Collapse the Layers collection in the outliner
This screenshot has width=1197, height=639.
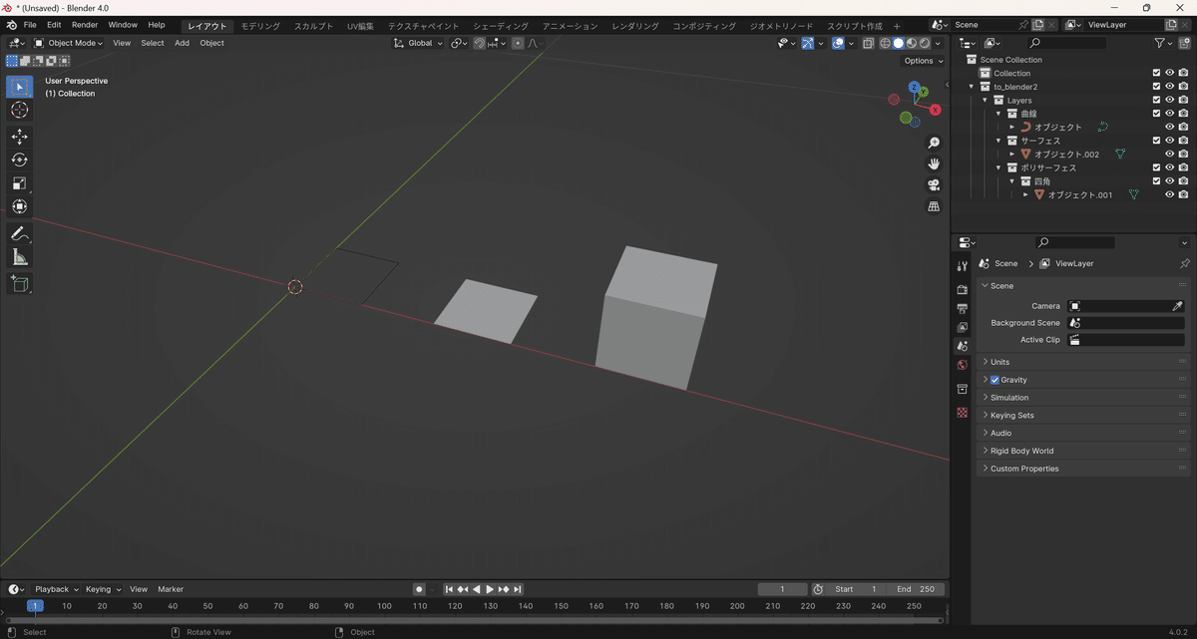[983, 100]
